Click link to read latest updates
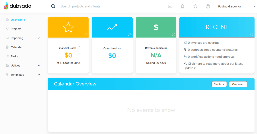 point(213,66)
